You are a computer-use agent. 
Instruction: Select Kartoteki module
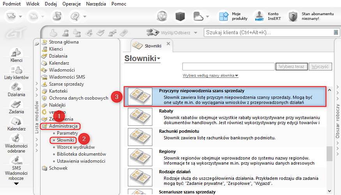pos(55,91)
